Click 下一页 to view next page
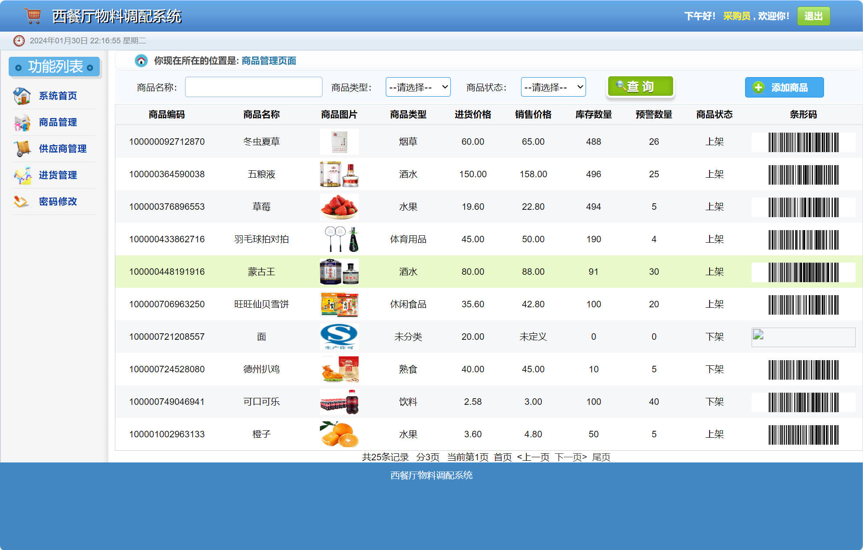 [x=570, y=457]
